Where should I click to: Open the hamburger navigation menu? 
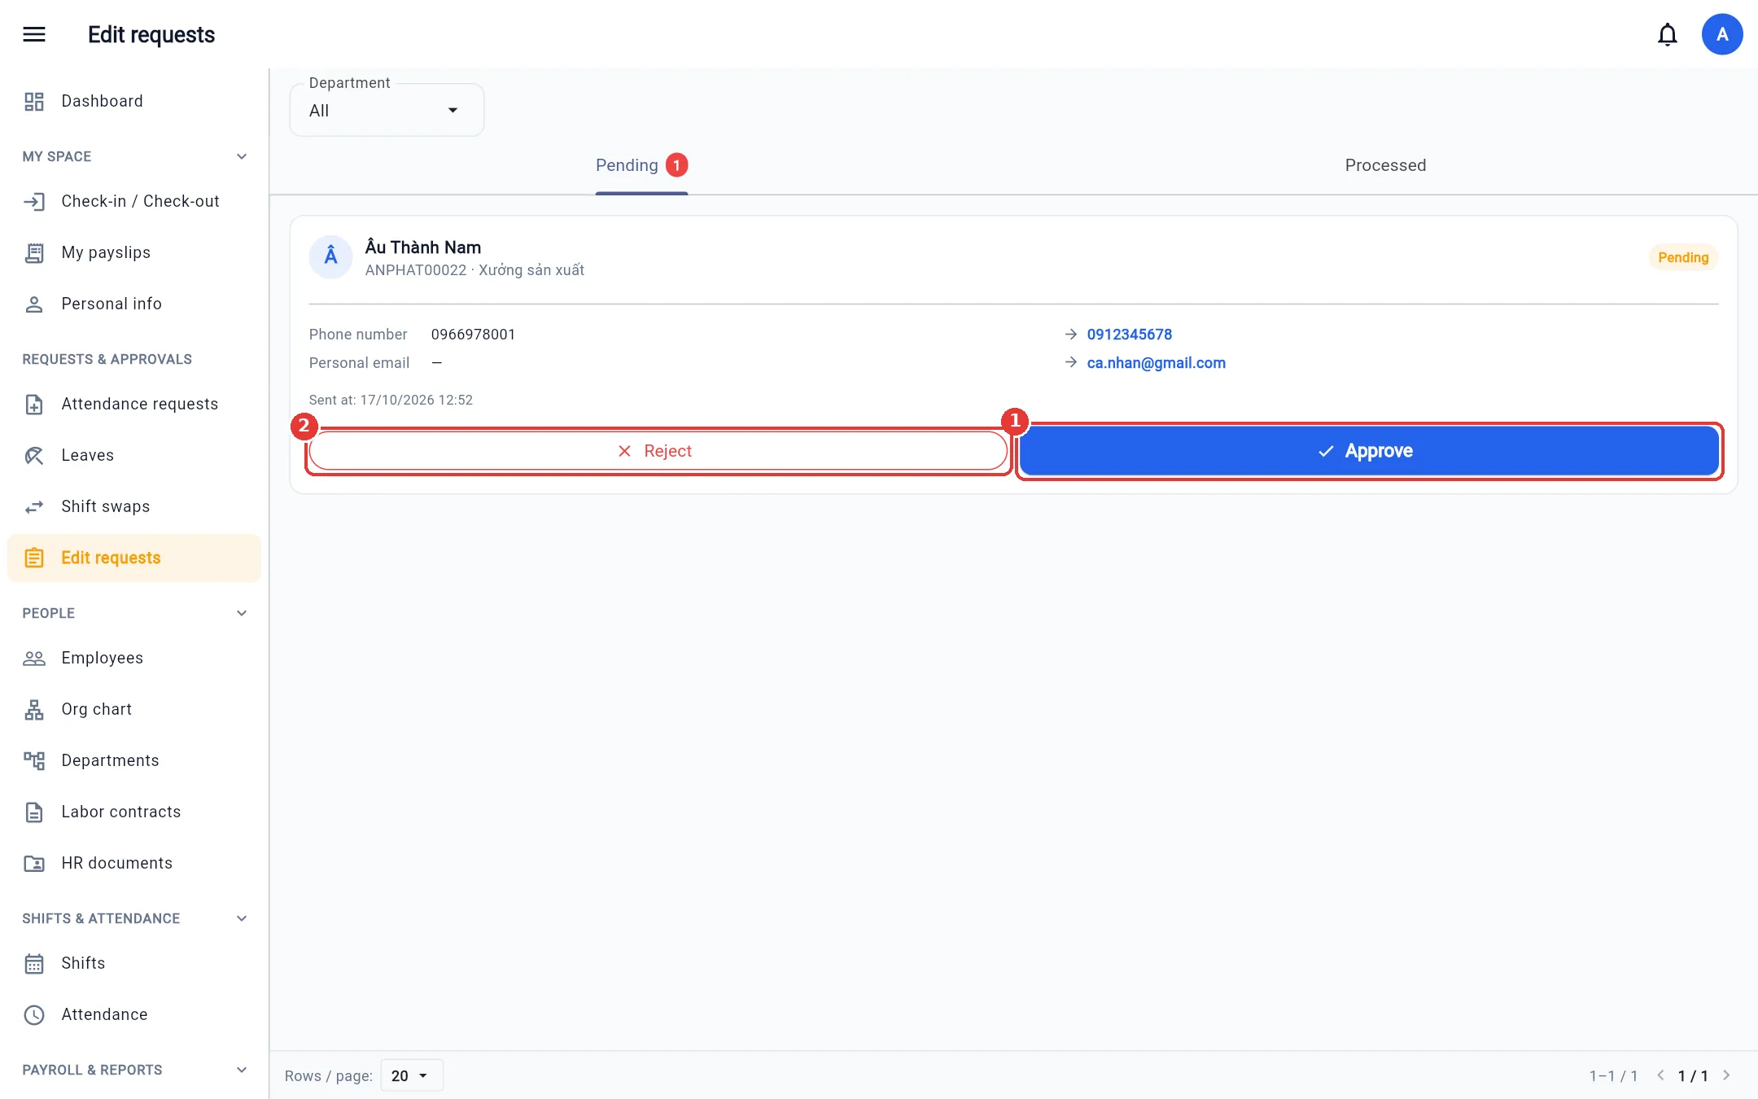(34, 34)
